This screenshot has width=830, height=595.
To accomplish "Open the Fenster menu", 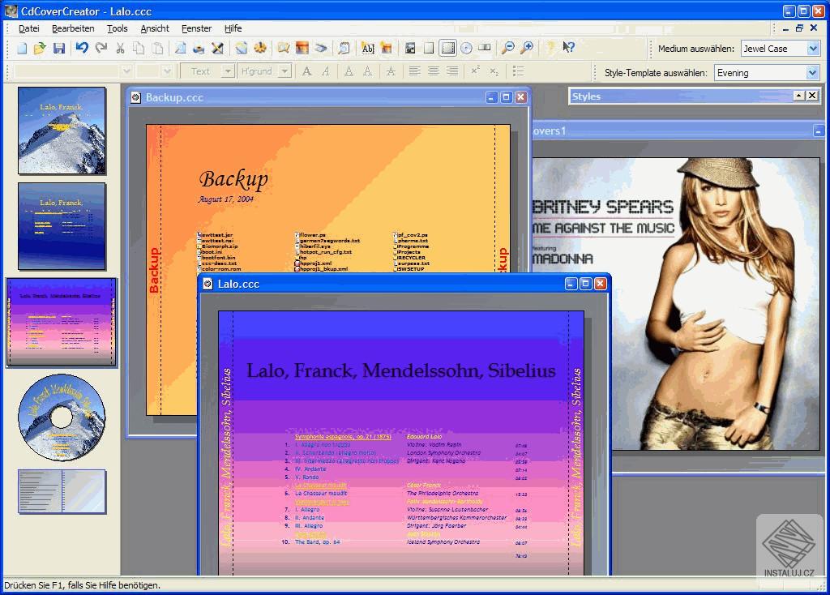I will [196, 28].
